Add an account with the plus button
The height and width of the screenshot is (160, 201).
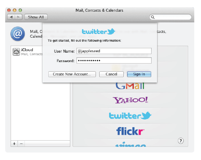(x=14, y=144)
